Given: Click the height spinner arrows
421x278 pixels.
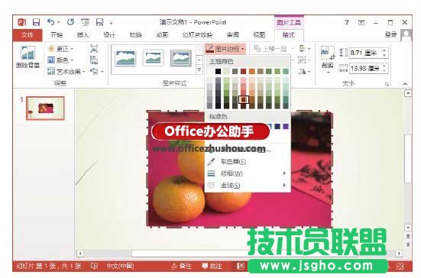Looking at the screenshot, I should (385, 53).
